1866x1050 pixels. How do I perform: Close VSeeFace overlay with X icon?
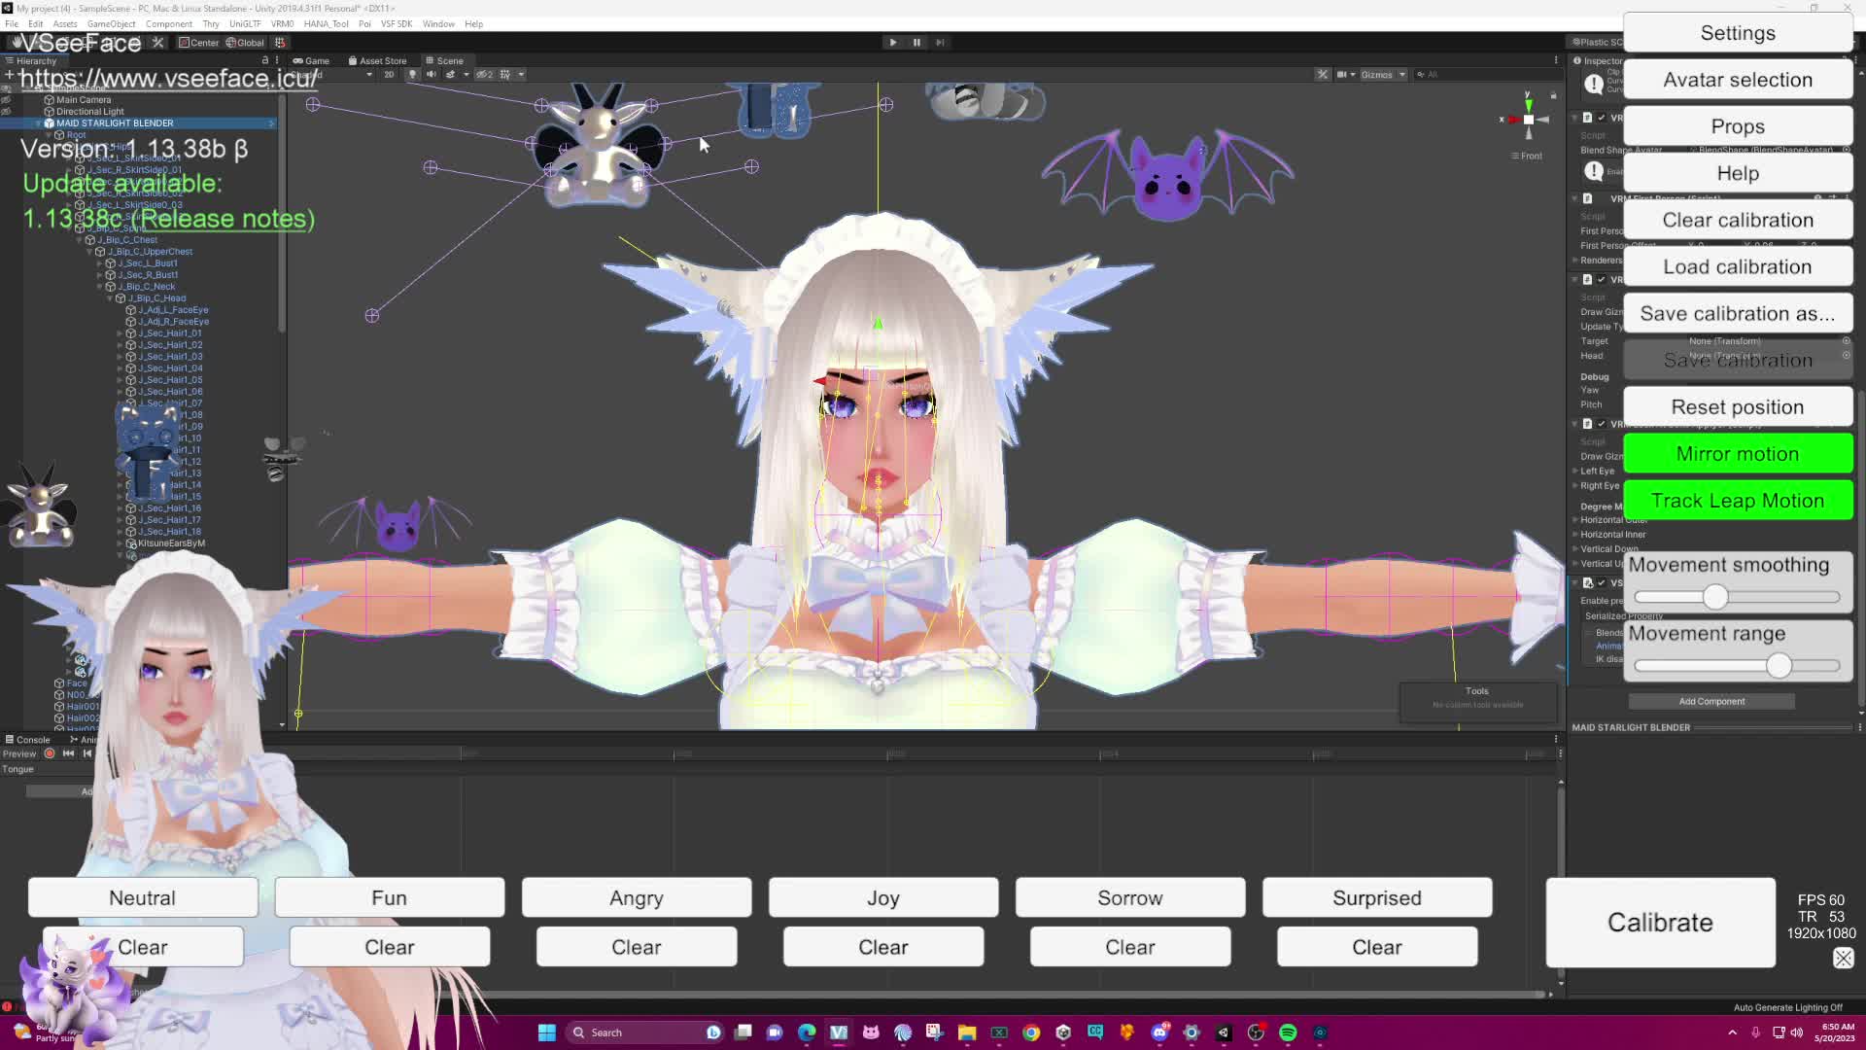1843,959
